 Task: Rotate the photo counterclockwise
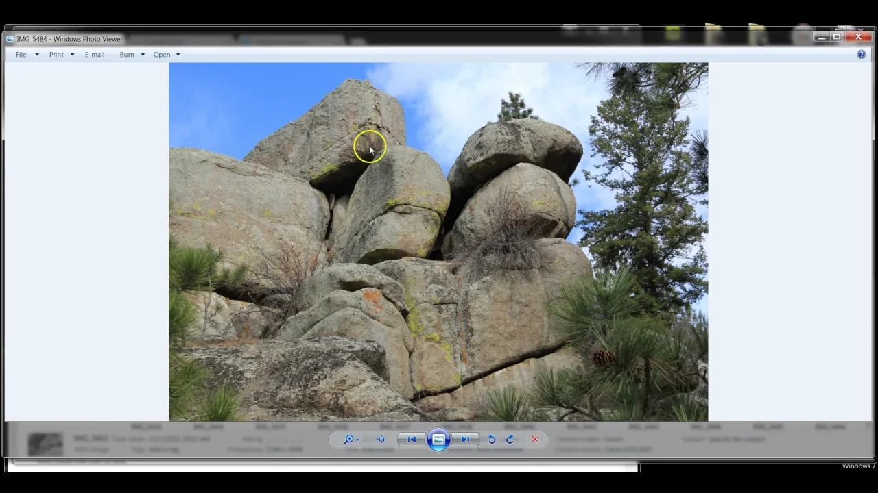[492, 440]
